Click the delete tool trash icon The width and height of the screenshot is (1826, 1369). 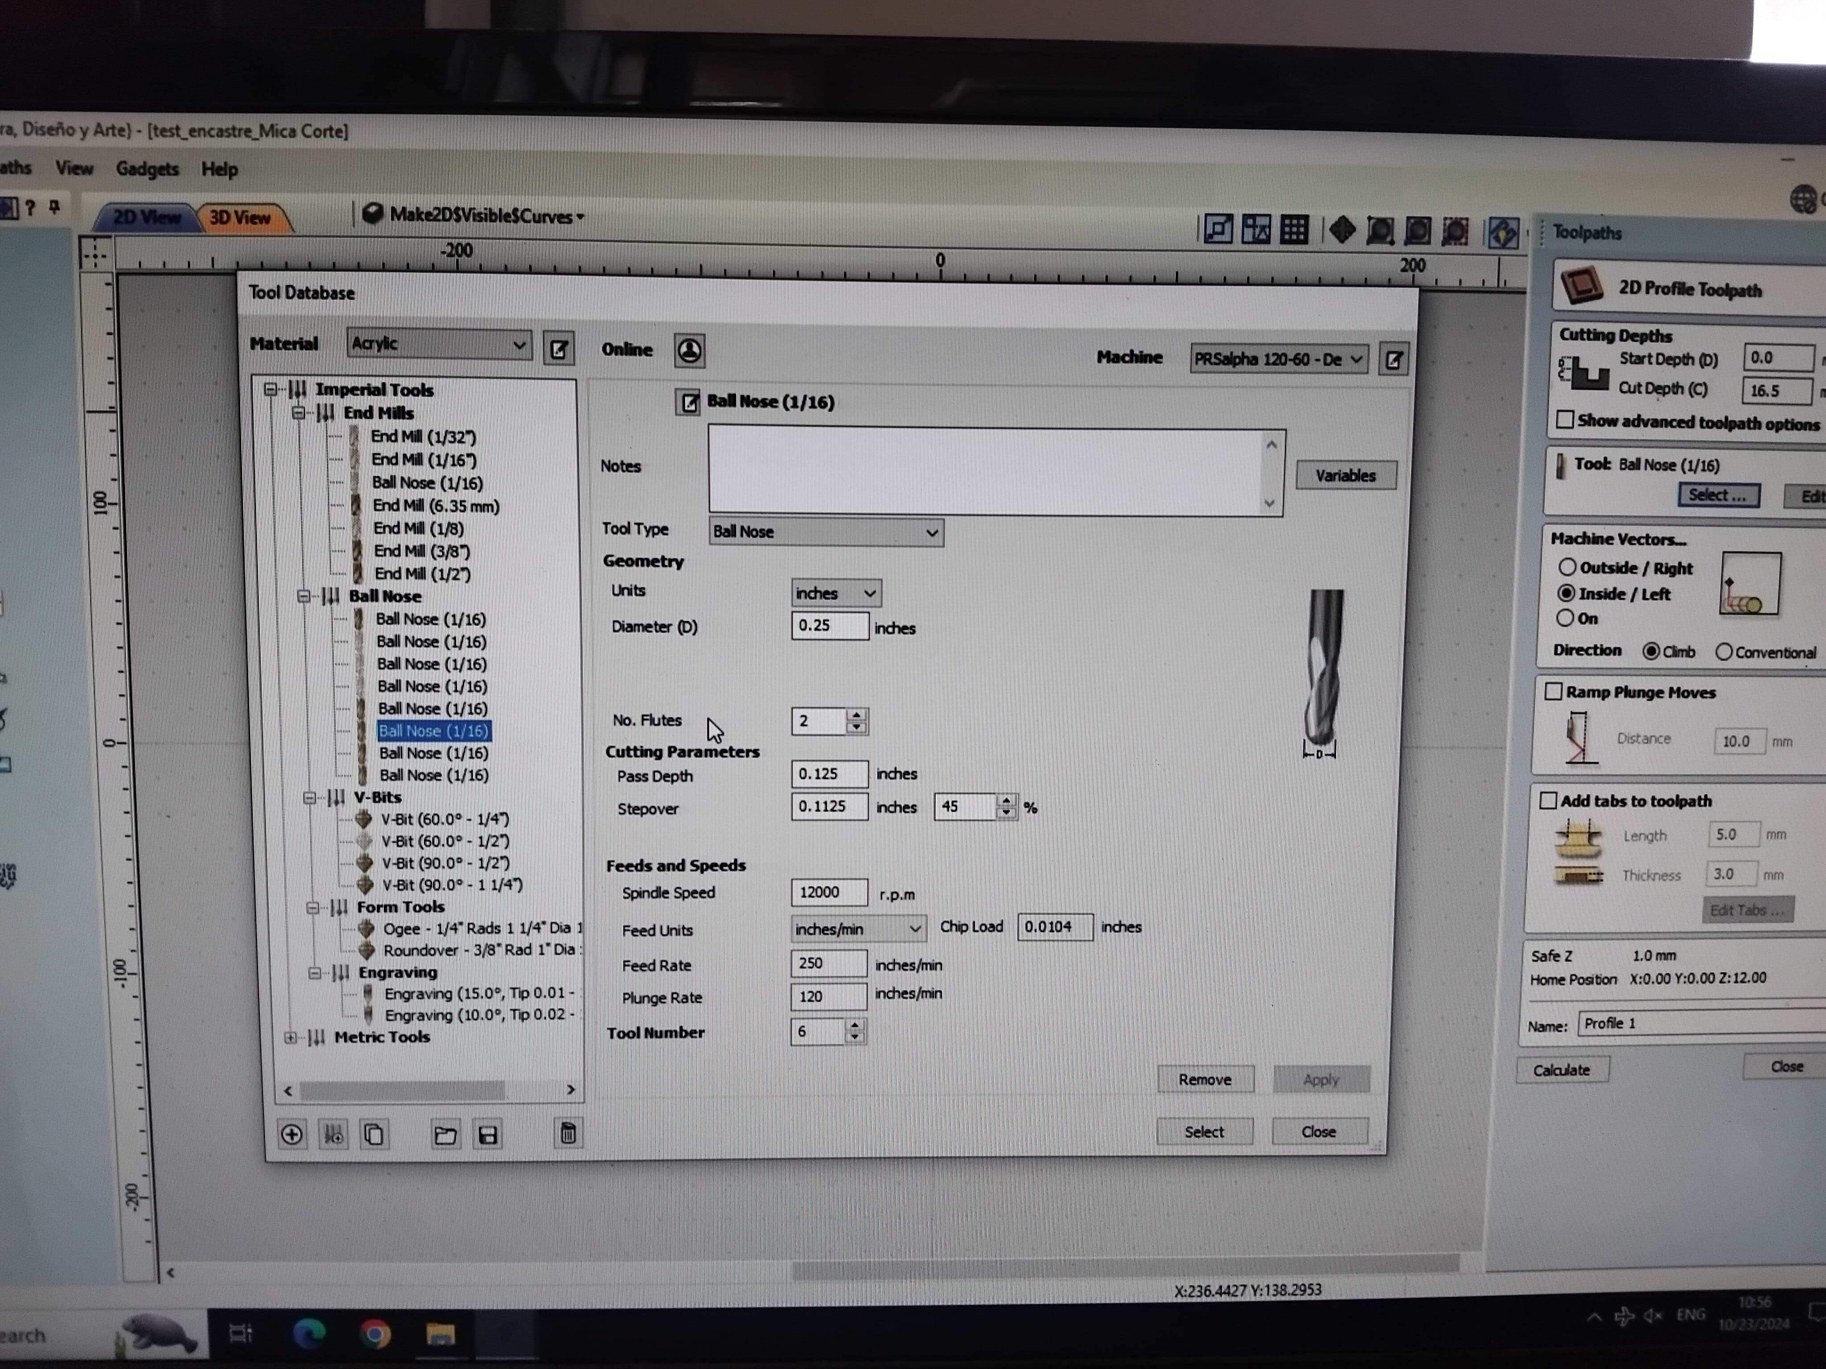(x=568, y=1133)
